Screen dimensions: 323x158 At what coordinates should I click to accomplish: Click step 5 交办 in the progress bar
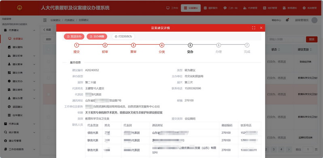click(x=190, y=45)
